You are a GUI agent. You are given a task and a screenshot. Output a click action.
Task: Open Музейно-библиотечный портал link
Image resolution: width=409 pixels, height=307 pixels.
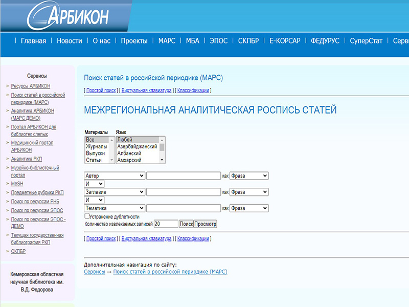[35, 171]
